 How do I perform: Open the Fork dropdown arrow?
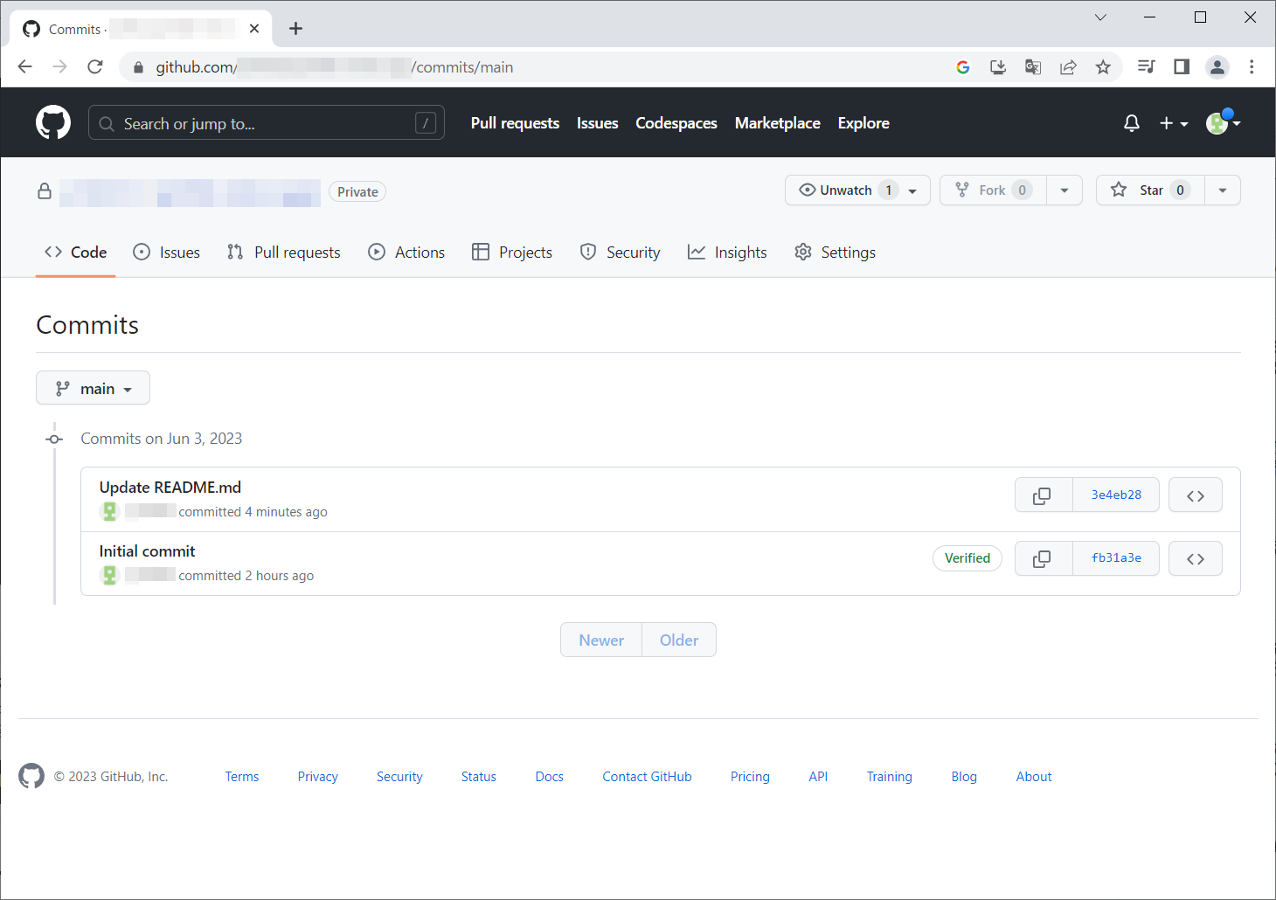(x=1064, y=190)
